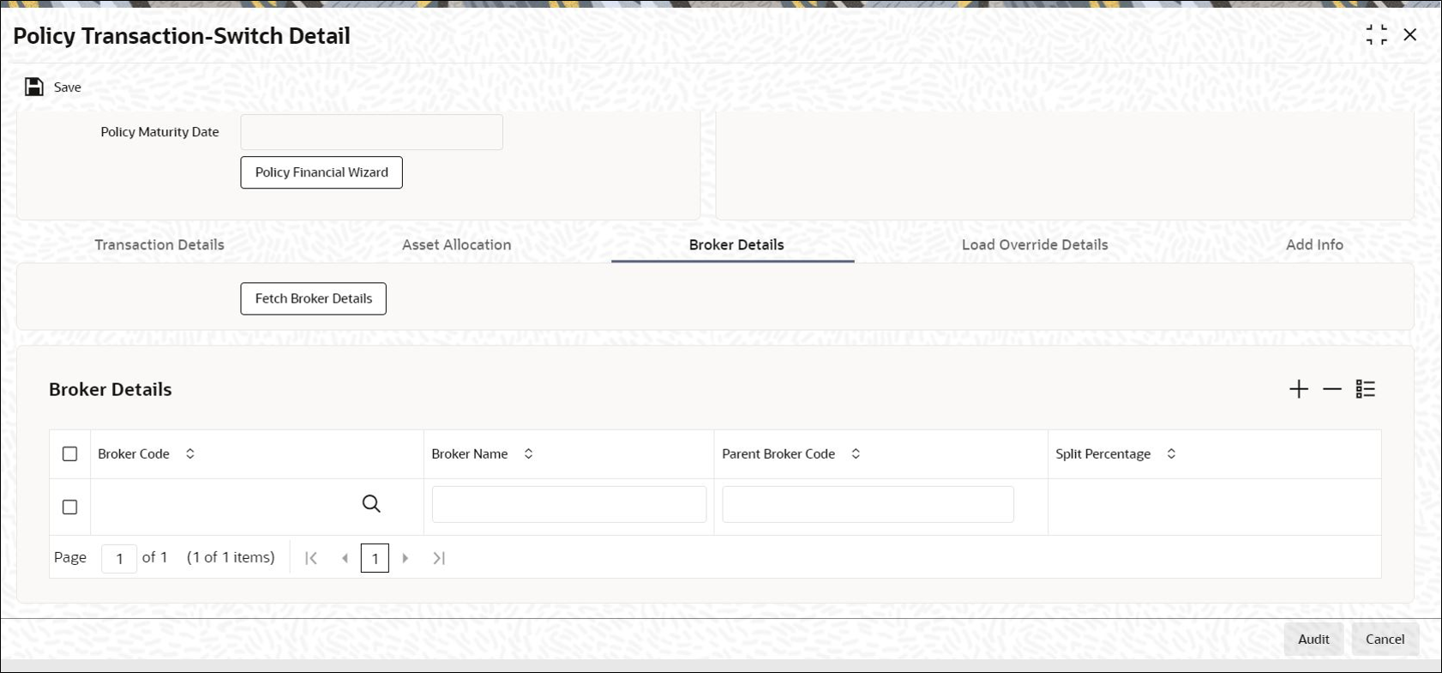Click the Policy Maturity Date label
The height and width of the screenshot is (673, 1442).
pos(159,132)
